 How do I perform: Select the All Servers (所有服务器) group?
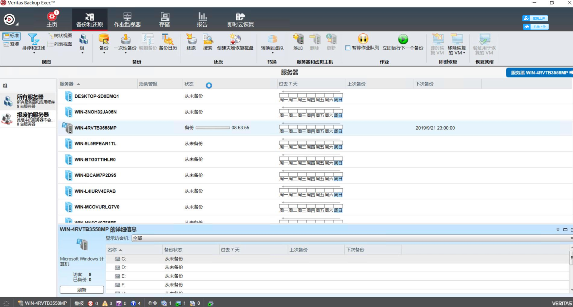coord(28,101)
